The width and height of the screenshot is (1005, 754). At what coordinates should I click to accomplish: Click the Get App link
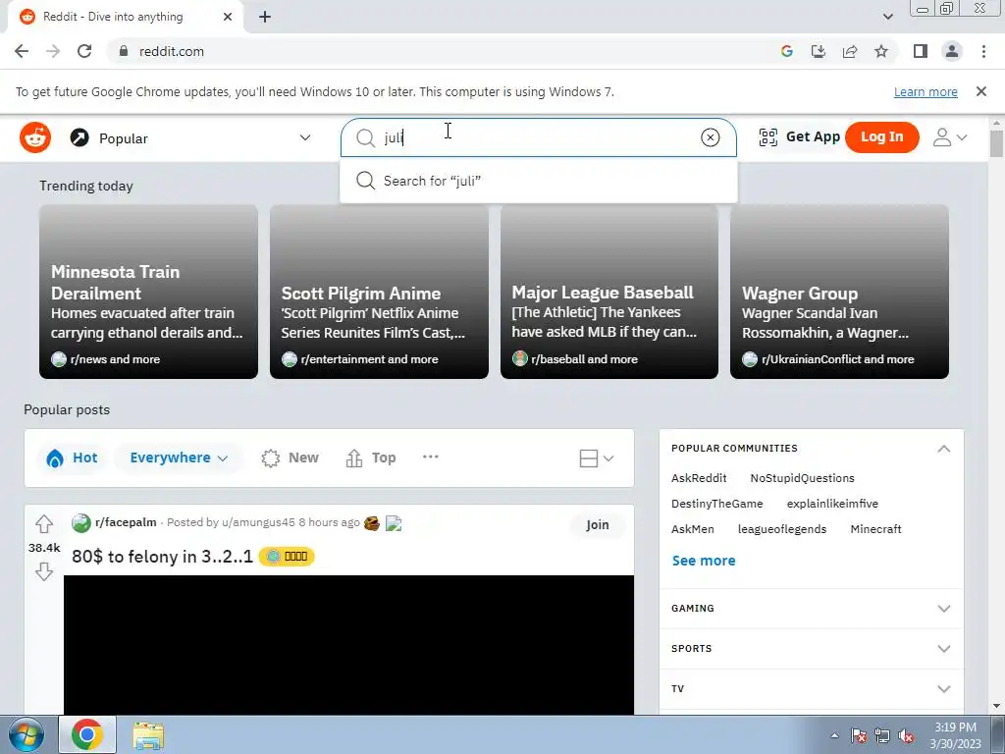(813, 136)
